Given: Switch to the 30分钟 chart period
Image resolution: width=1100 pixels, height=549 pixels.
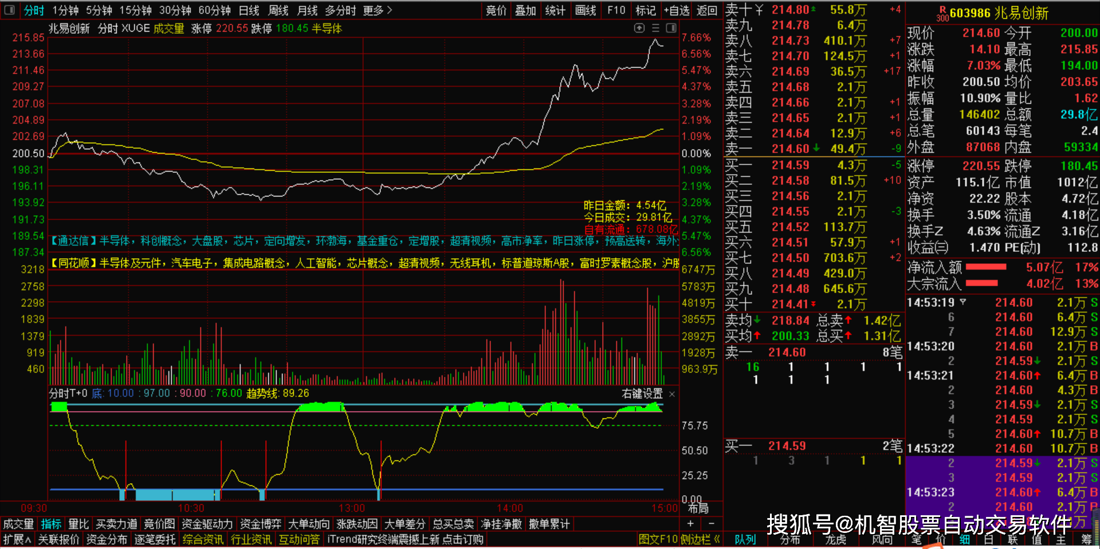Looking at the screenshot, I should [175, 10].
